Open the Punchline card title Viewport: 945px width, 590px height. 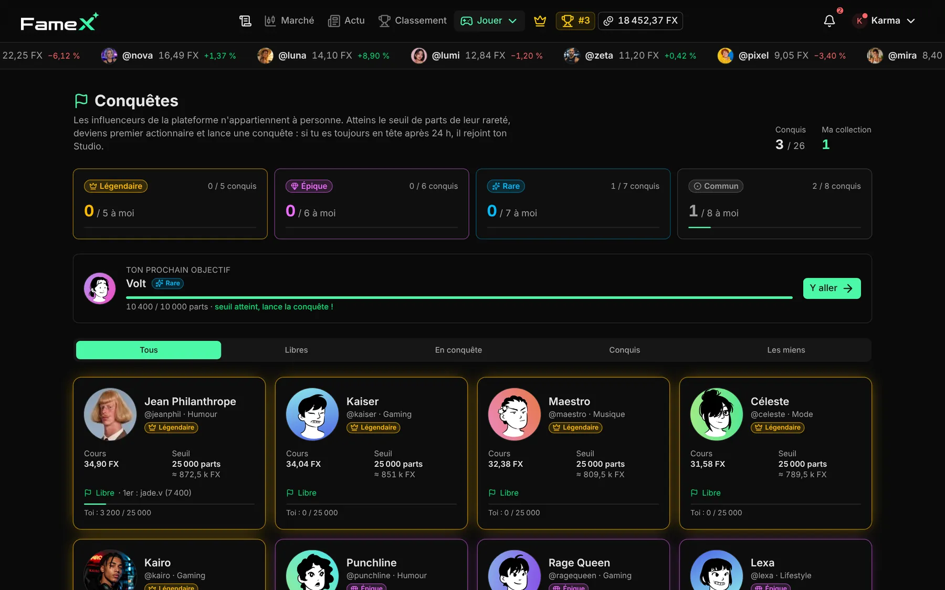[x=371, y=563]
